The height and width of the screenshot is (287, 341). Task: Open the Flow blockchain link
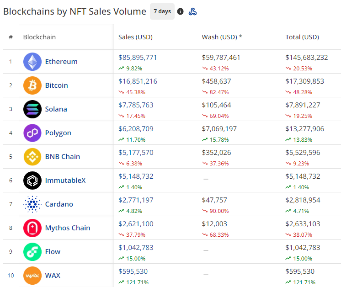click(x=53, y=252)
